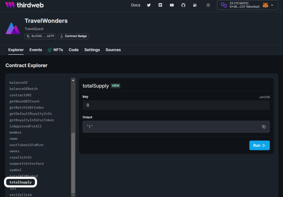Screen dimensions: 283x197
Task: Click the thirdweb logo
Action: coord(24,5)
